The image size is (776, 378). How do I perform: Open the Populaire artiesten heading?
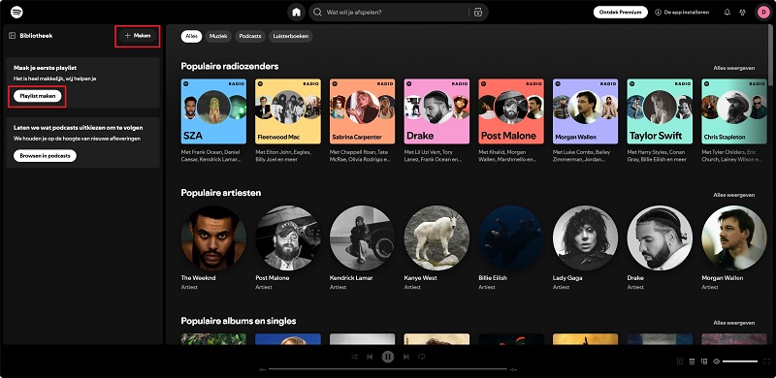pyautogui.click(x=221, y=193)
